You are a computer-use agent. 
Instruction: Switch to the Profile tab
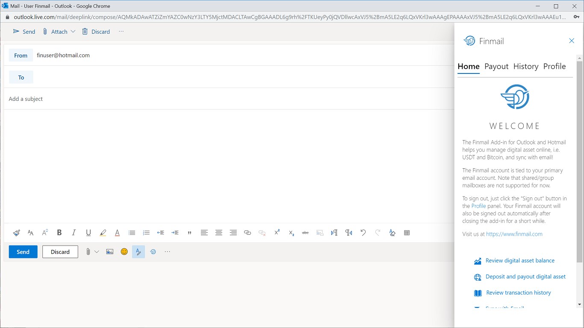[555, 66]
